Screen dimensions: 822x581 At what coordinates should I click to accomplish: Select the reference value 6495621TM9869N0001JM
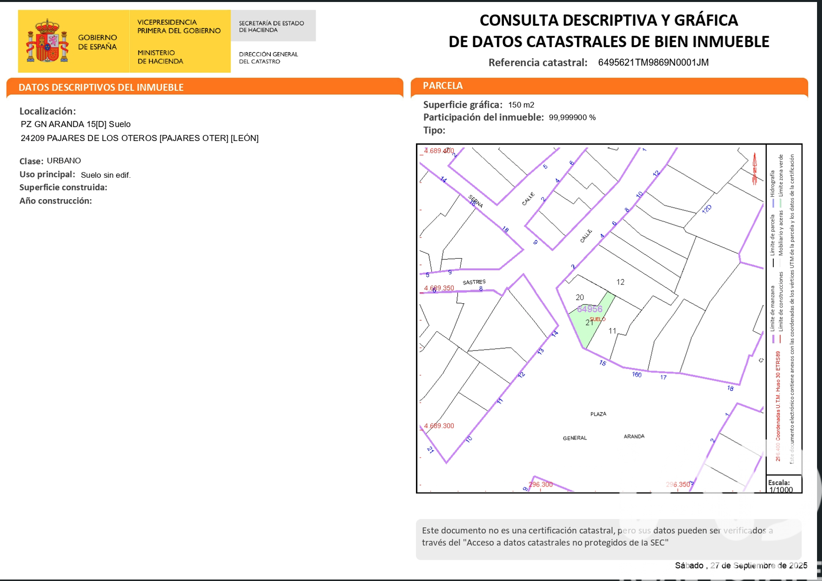point(653,63)
